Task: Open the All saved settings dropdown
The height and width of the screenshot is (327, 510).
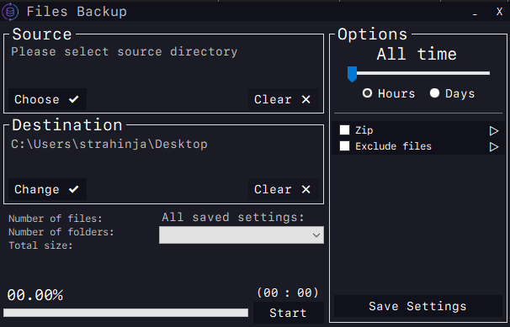Action: 242,235
